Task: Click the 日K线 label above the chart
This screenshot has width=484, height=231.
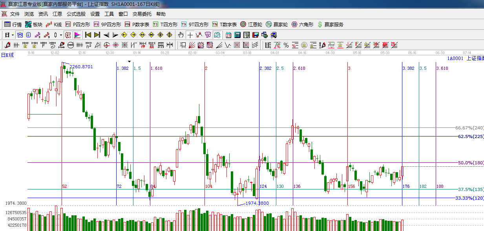Action: (x=7, y=55)
